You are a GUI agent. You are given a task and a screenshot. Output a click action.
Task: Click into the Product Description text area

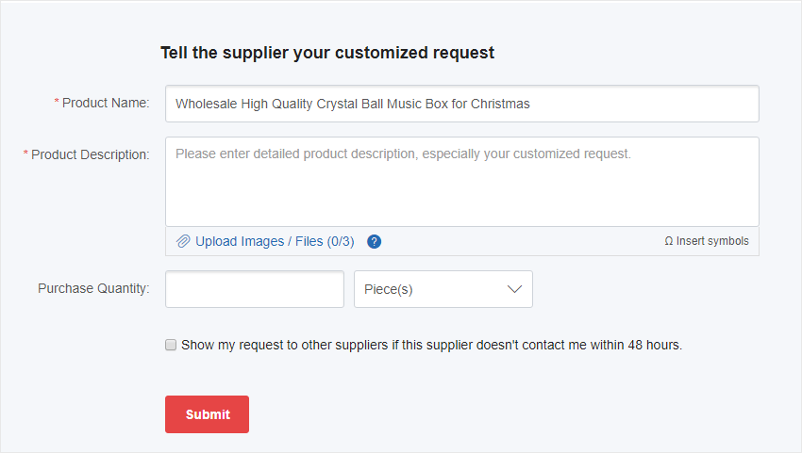[x=461, y=182]
